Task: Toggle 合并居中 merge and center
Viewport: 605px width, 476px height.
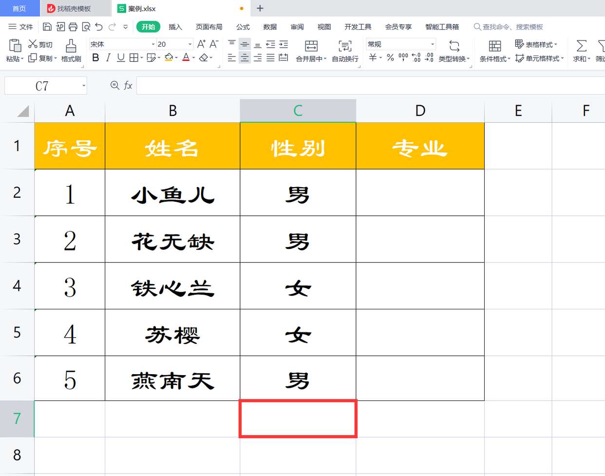Action: (x=311, y=51)
